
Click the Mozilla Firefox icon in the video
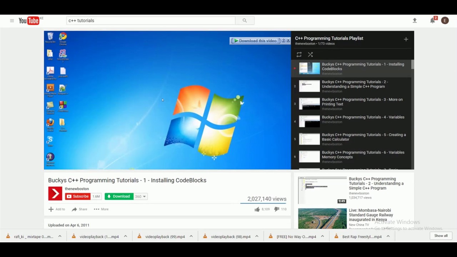[50, 124]
